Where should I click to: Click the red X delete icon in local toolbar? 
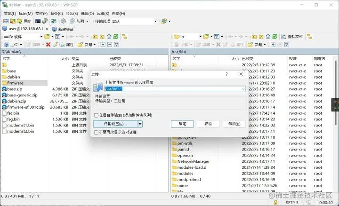[x=48, y=45]
